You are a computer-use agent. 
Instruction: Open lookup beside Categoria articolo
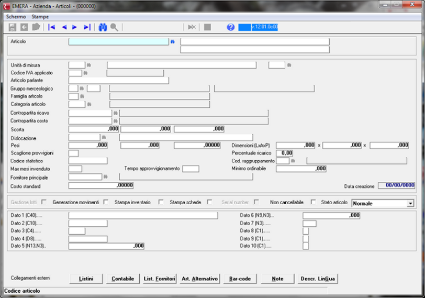[89, 104]
